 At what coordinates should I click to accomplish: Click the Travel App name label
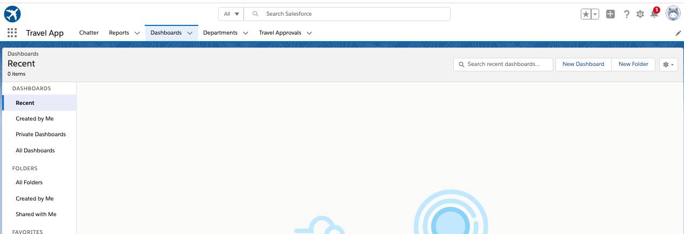45,33
